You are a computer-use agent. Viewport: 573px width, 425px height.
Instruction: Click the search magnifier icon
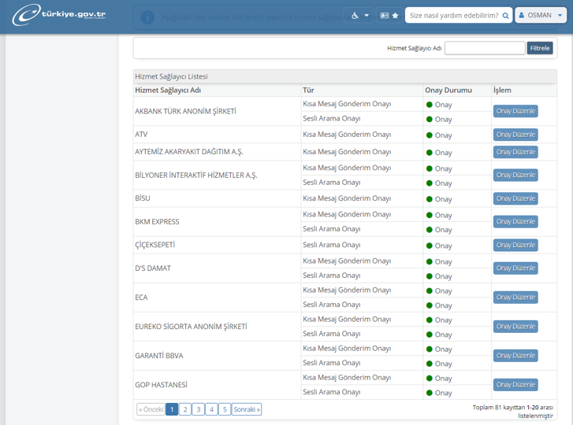[x=505, y=16]
